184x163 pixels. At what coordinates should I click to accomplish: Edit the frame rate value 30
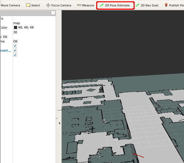pos(15,32)
